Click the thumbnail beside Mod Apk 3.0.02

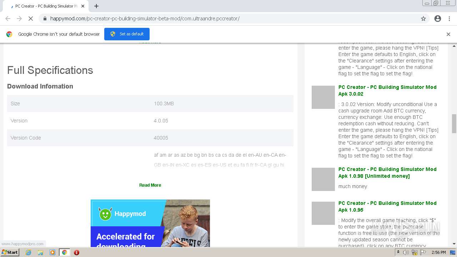point(323,97)
